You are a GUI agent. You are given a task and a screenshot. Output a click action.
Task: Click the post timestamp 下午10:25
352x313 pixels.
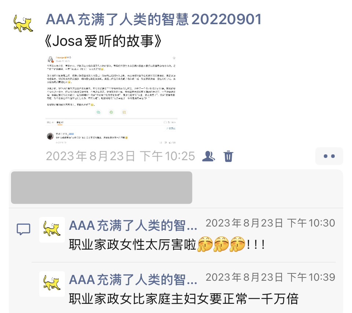coord(121,156)
